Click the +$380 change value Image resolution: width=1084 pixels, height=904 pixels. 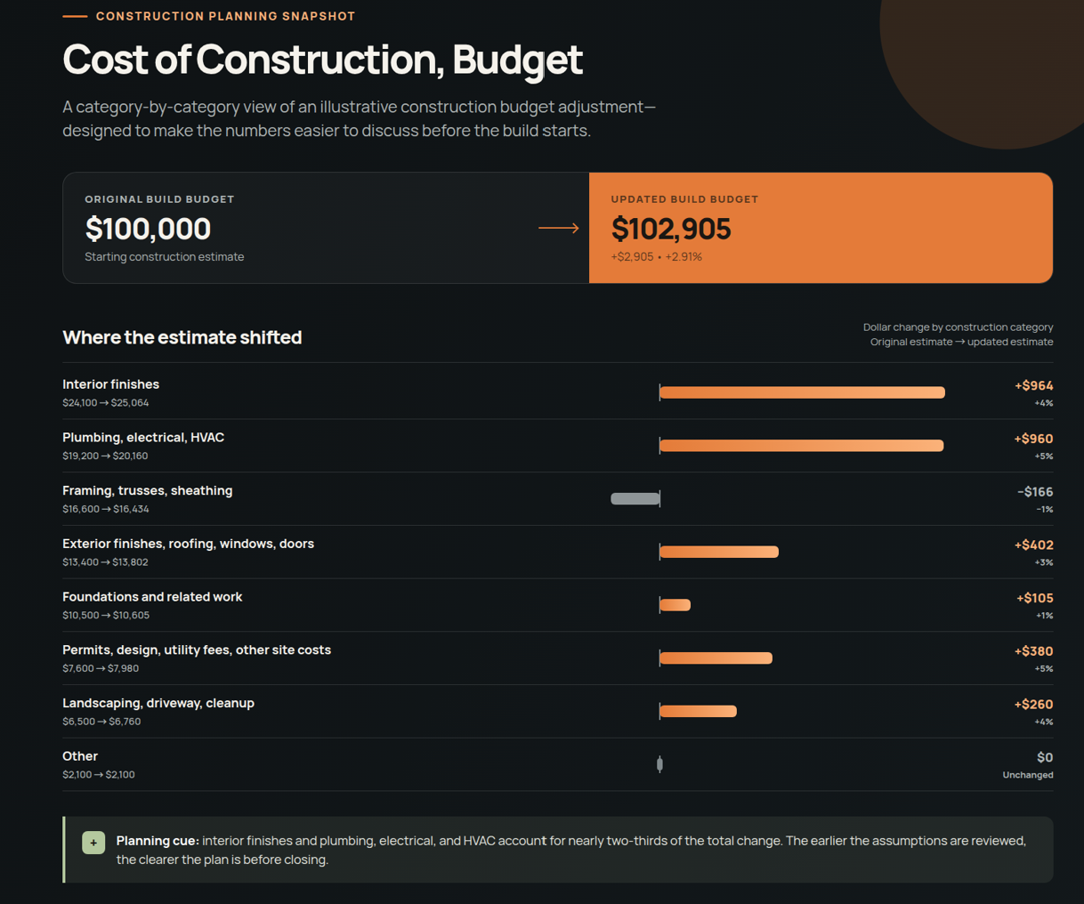(1033, 651)
